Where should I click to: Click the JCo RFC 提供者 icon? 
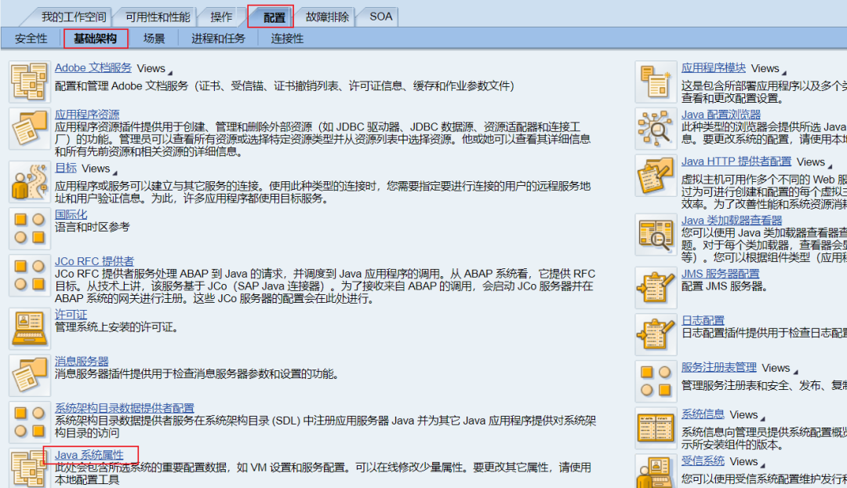point(30,275)
